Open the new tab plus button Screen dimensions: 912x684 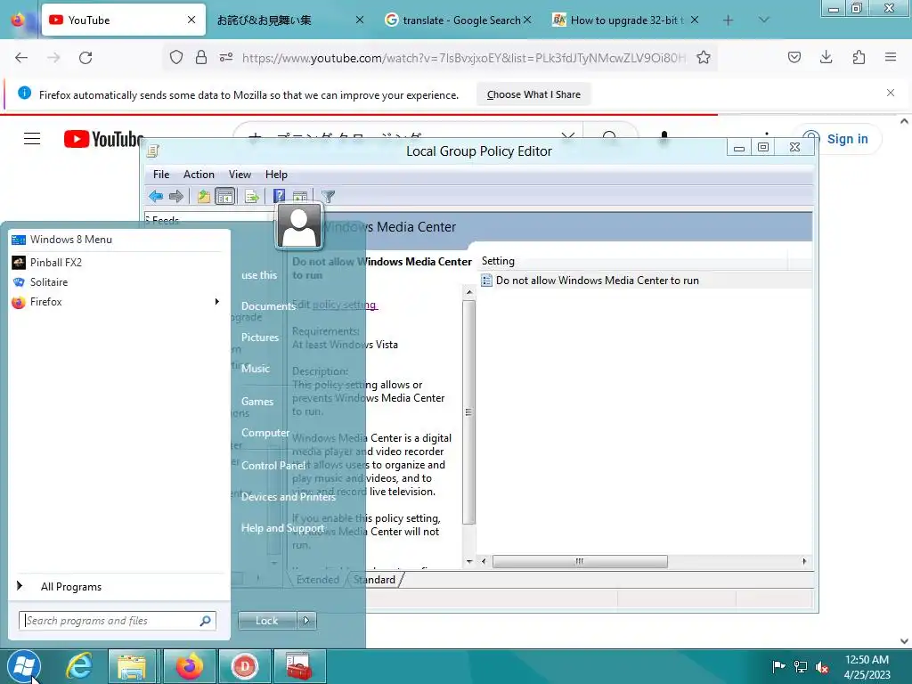tap(728, 20)
